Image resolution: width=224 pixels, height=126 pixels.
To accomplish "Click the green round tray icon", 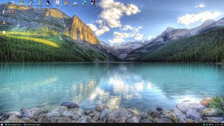I will pyautogui.click(x=207, y=125).
